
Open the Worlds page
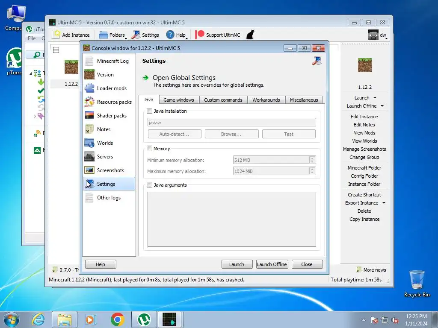[109, 143]
